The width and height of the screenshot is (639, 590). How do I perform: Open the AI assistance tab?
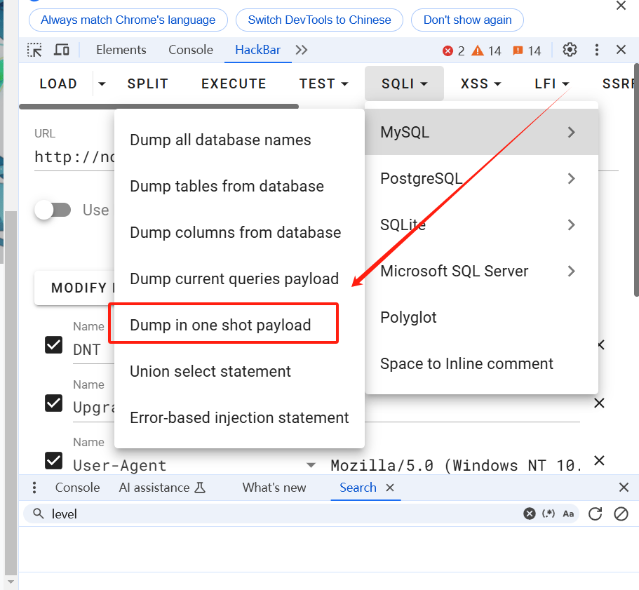[162, 488]
